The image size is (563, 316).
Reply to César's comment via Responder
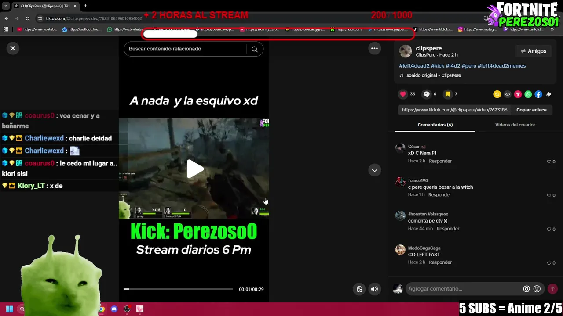440,161
